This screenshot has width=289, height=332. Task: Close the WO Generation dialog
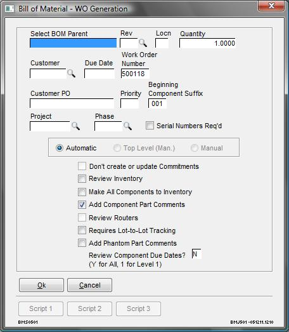[271, 6]
